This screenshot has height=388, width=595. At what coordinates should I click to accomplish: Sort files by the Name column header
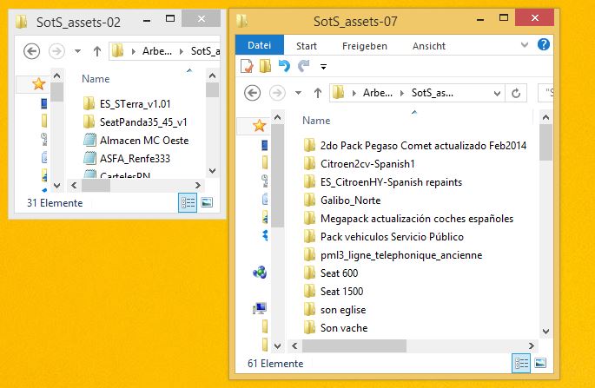[316, 121]
